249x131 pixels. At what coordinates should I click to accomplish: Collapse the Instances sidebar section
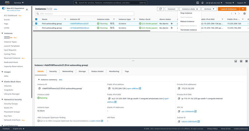click(2, 33)
